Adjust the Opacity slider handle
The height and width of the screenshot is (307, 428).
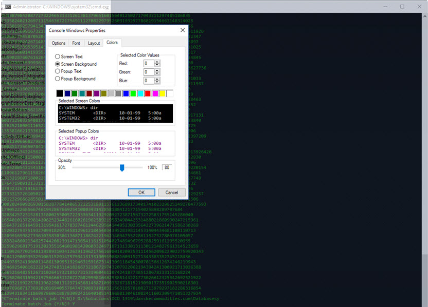[x=121, y=167]
